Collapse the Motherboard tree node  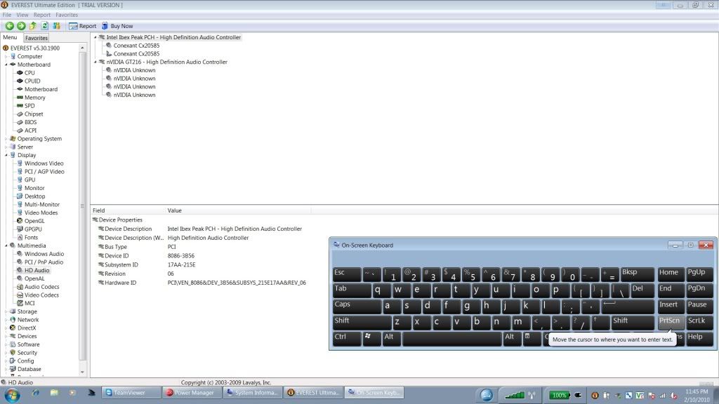(6, 65)
